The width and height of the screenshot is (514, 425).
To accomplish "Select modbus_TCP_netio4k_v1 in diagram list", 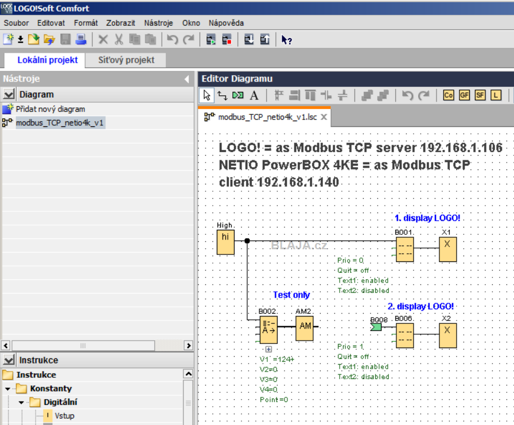I will pyautogui.click(x=60, y=123).
